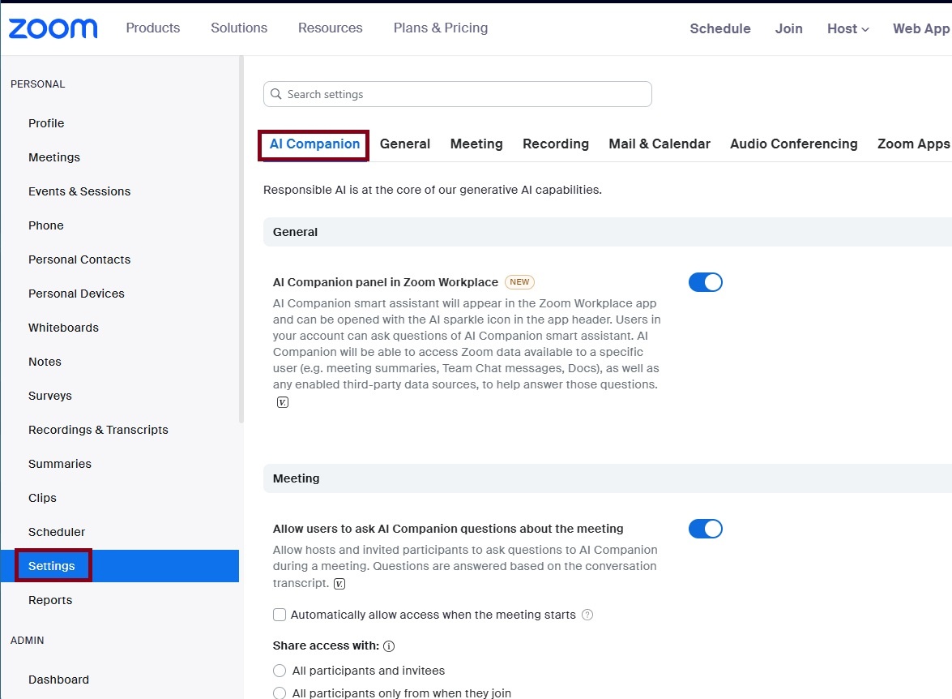The image size is (952, 699).
Task: Turn off the AI Companion questions toggle
Action: point(705,528)
